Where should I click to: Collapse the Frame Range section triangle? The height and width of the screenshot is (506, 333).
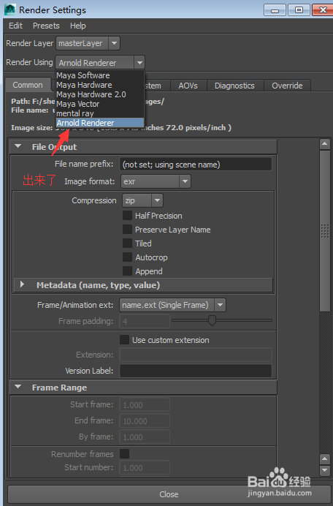18,387
